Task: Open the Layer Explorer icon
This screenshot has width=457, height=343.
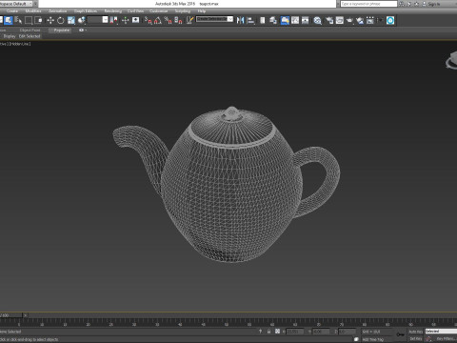Action: click(x=273, y=20)
